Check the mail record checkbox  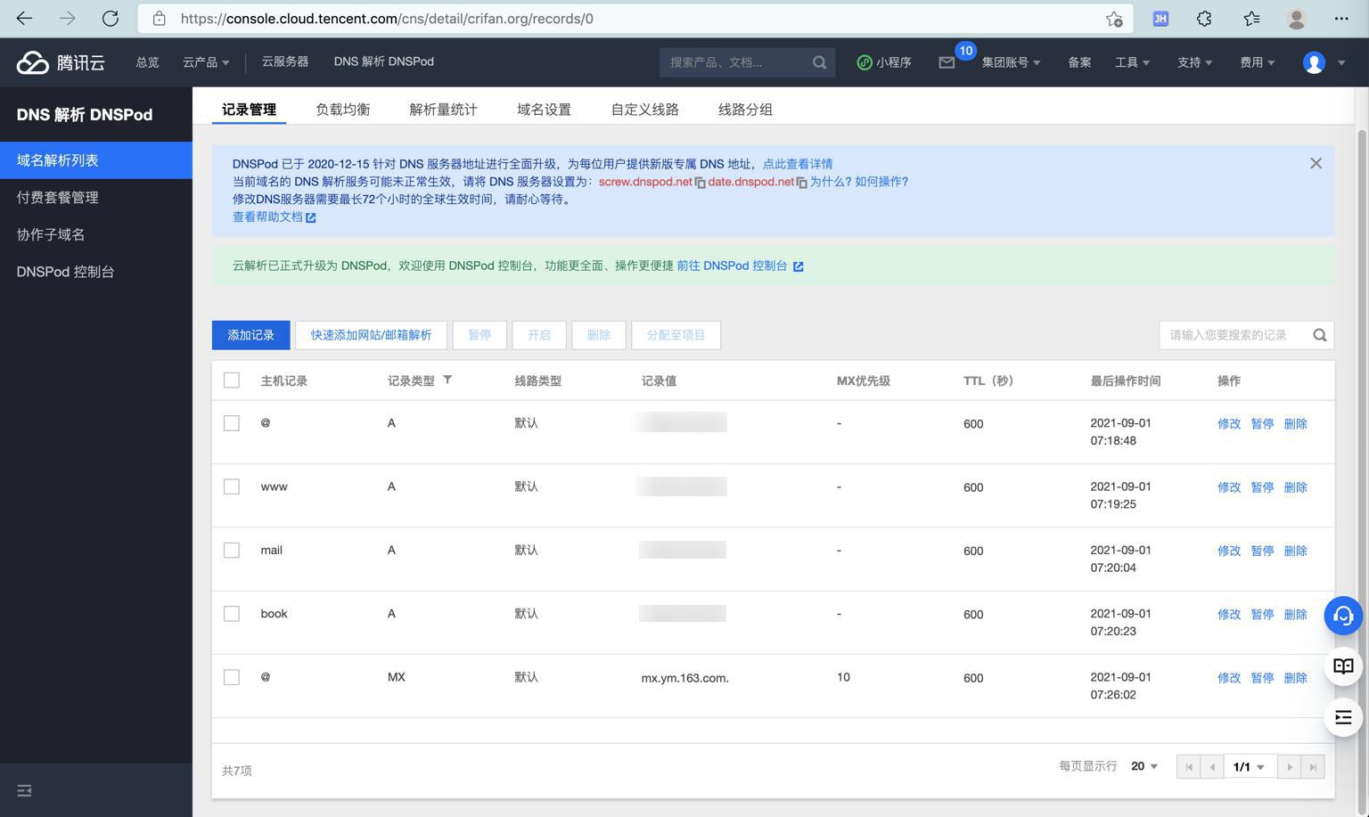[232, 551]
